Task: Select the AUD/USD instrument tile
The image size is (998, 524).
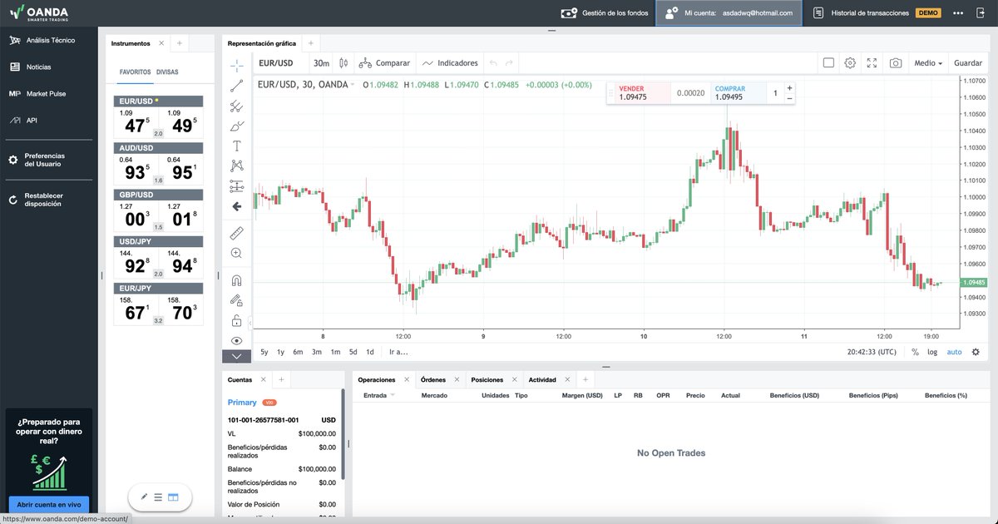Action: coord(158,163)
